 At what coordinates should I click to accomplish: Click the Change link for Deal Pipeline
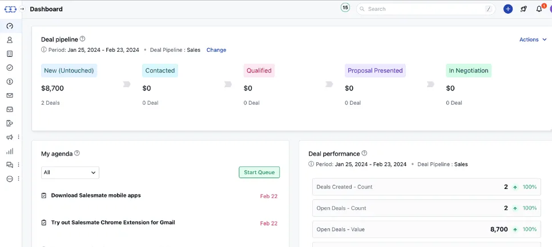(216, 50)
